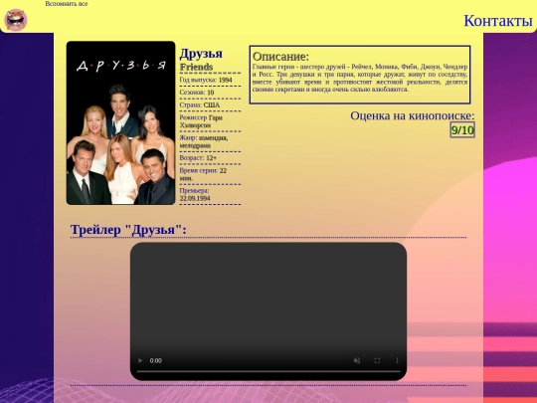The width and height of the screenshot is (537, 403).
Task: Click the 'Friends' subtitle text
Action: [x=197, y=67]
